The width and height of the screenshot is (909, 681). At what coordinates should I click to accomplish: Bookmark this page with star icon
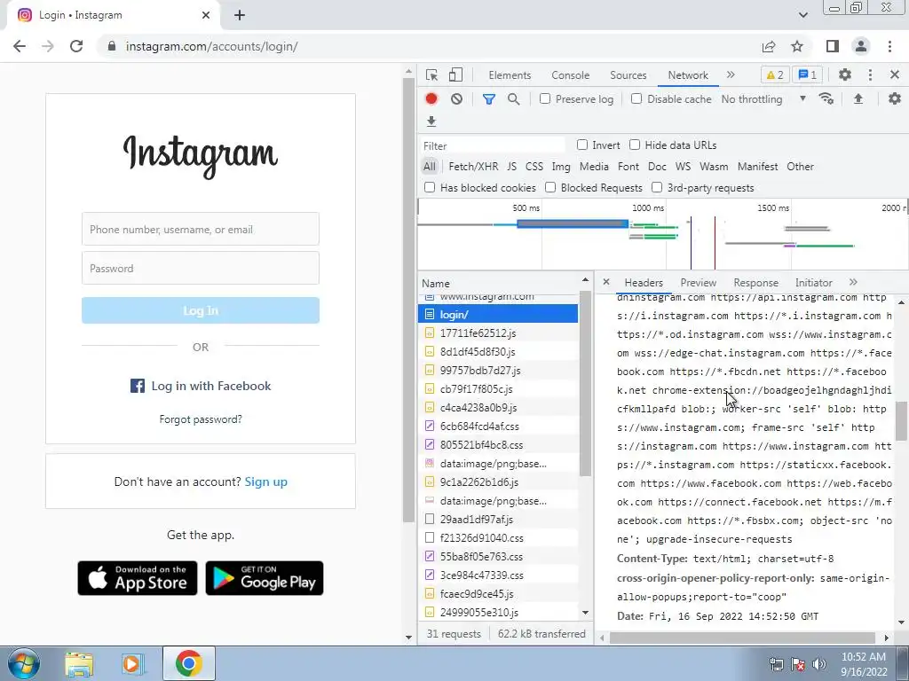point(797,46)
